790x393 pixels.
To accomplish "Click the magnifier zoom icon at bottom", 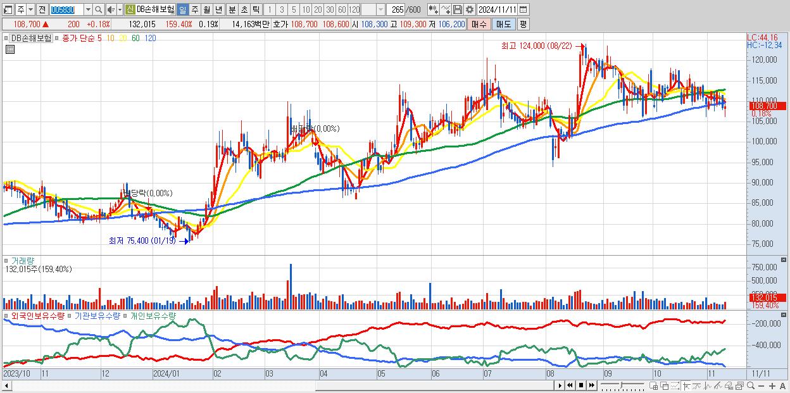I will coord(750,386).
